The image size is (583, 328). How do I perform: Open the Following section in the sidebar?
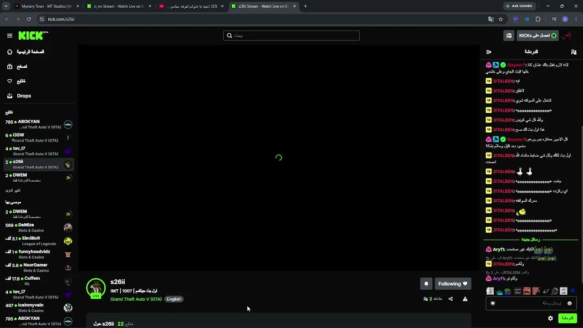(16, 81)
